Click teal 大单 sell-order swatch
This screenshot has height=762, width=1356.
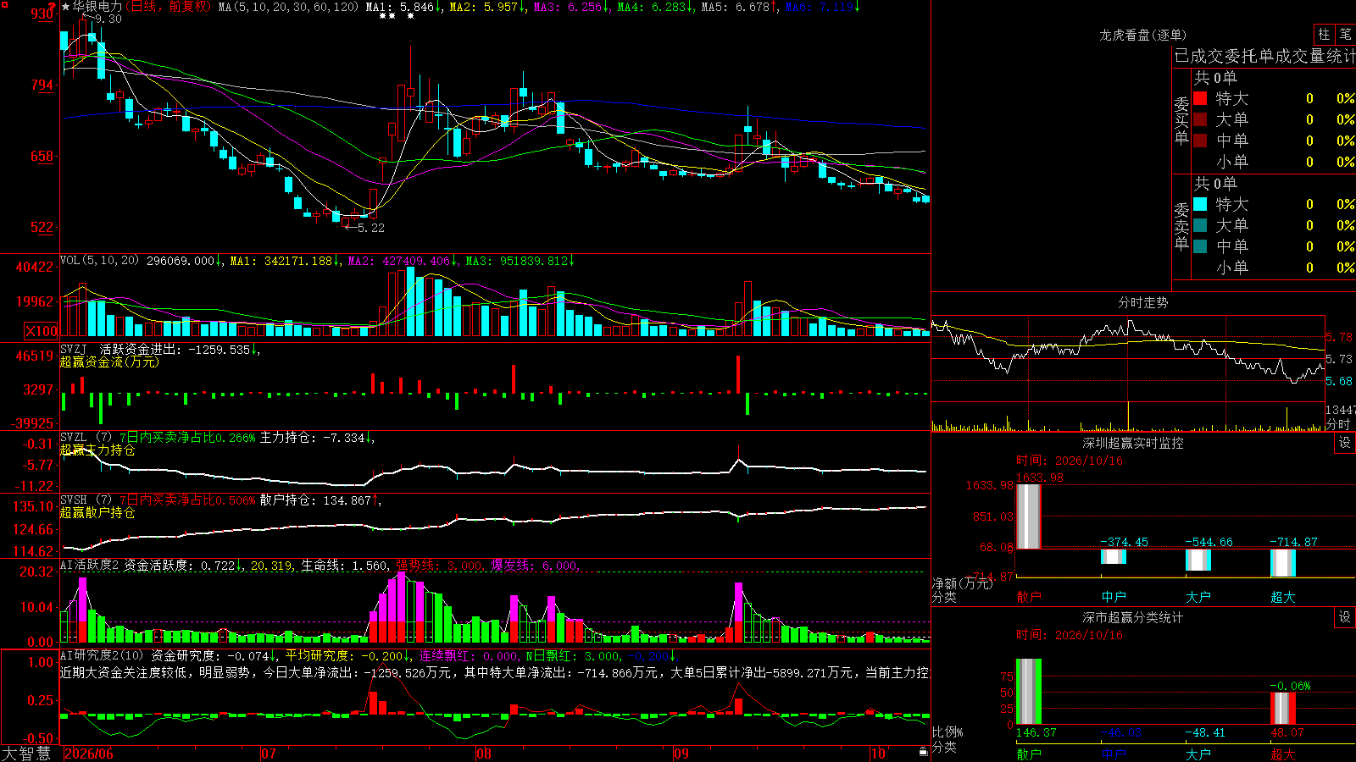(1200, 225)
